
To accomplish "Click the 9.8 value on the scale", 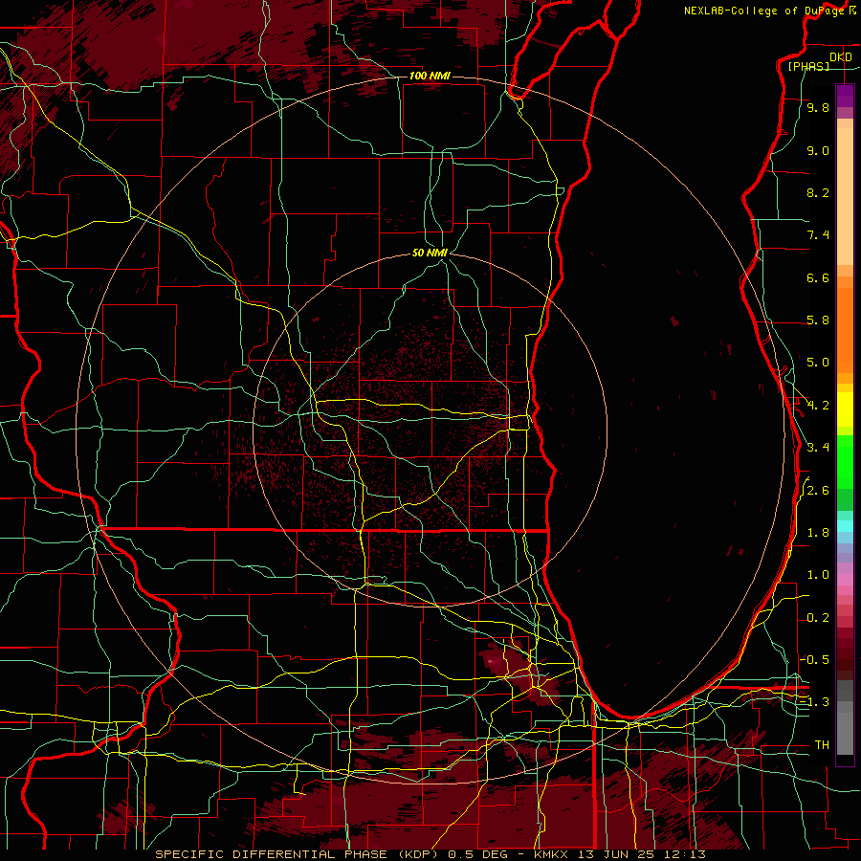I will [x=818, y=107].
